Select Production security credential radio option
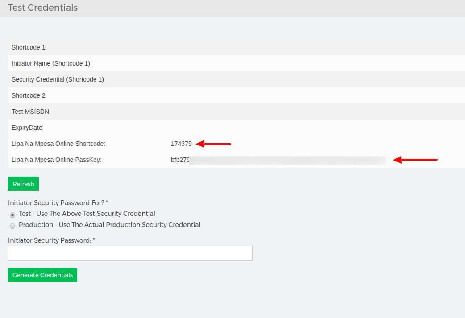Screen dimensions: 465x318 12,226
